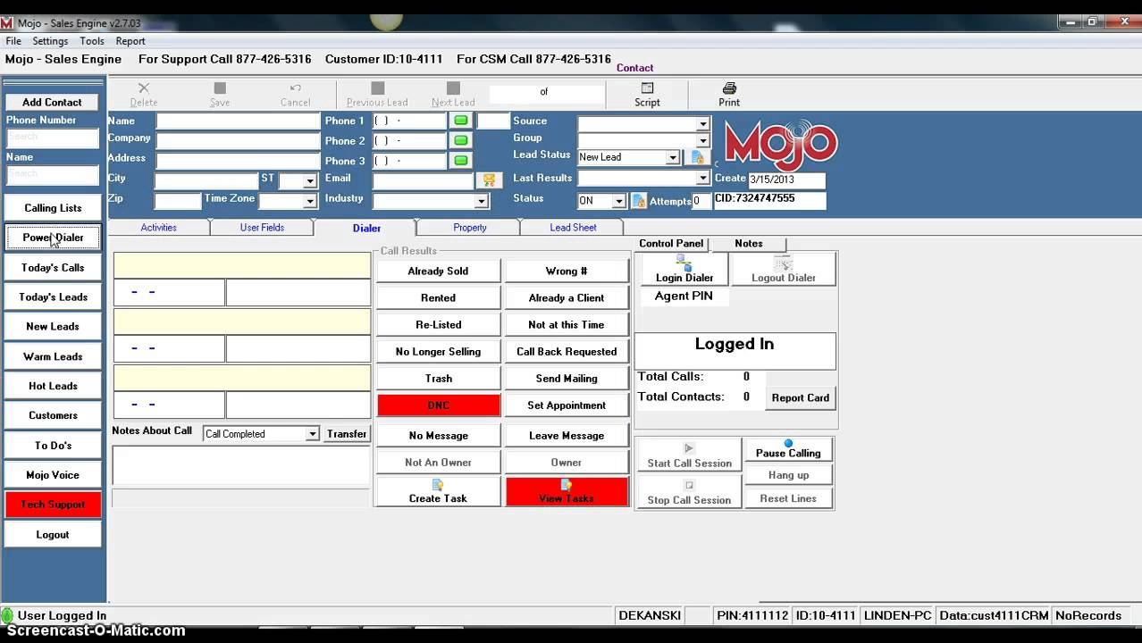Viewport: 1142px width, 643px height.
Task: Click Reset Lines button
Action: (788, 498)
